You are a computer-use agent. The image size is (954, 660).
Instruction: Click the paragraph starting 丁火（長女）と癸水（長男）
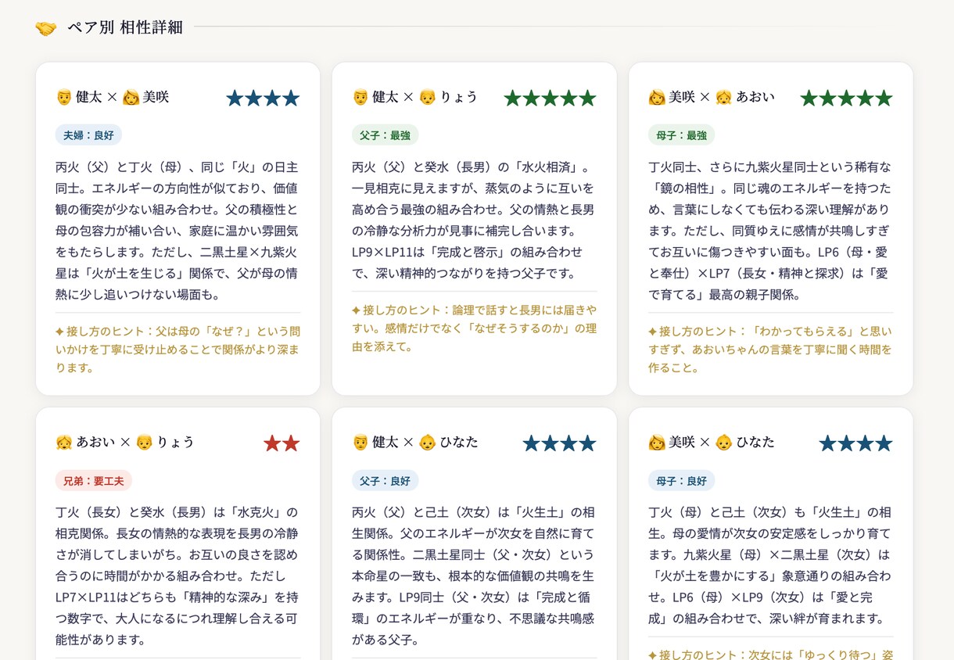click(178, 576)
